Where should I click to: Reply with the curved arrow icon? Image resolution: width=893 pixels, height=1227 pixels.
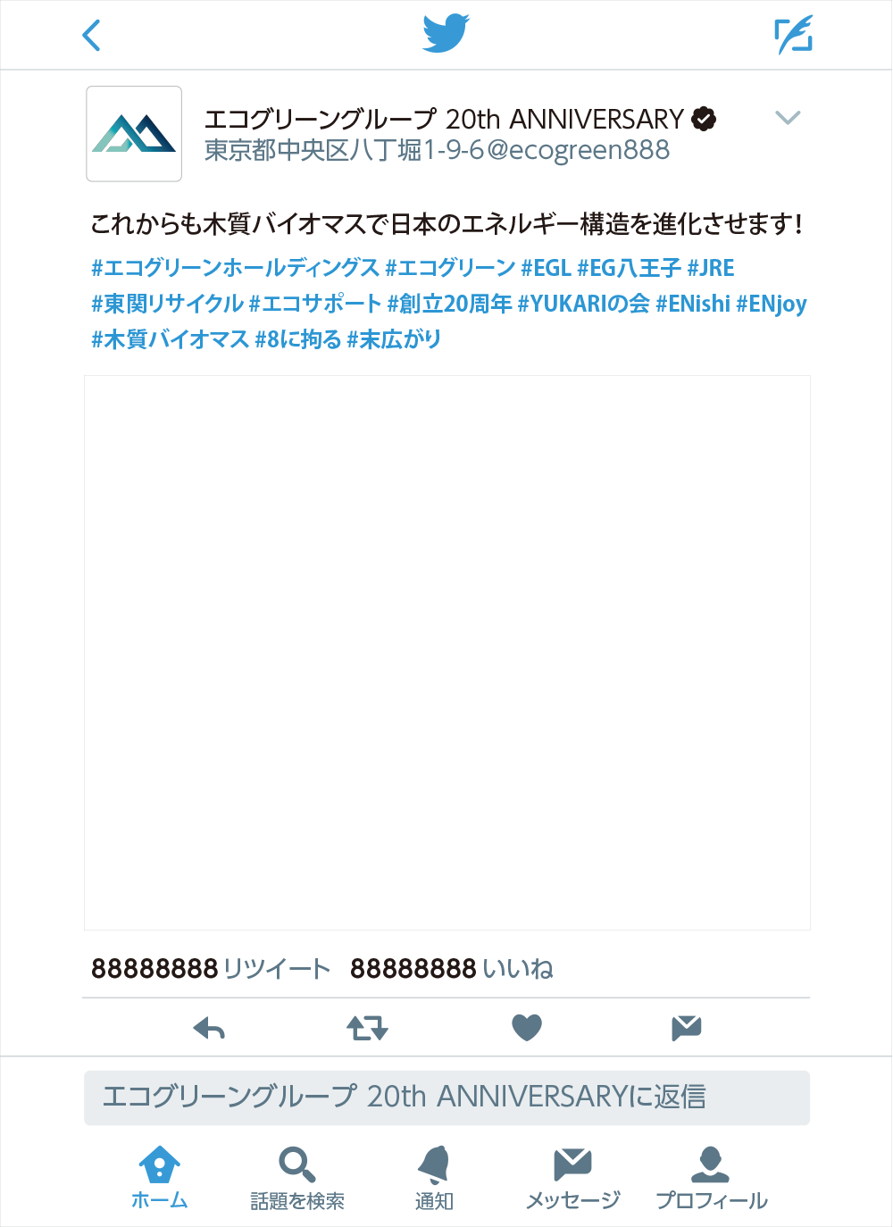209,1029
